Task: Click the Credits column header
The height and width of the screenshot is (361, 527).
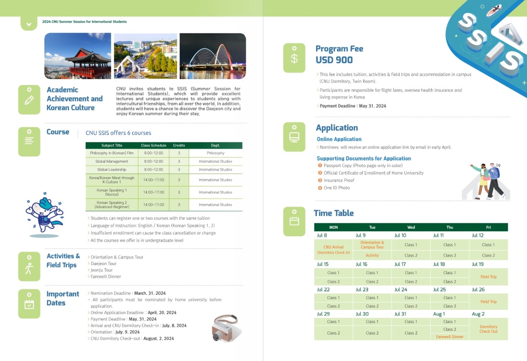Action: 179,146
